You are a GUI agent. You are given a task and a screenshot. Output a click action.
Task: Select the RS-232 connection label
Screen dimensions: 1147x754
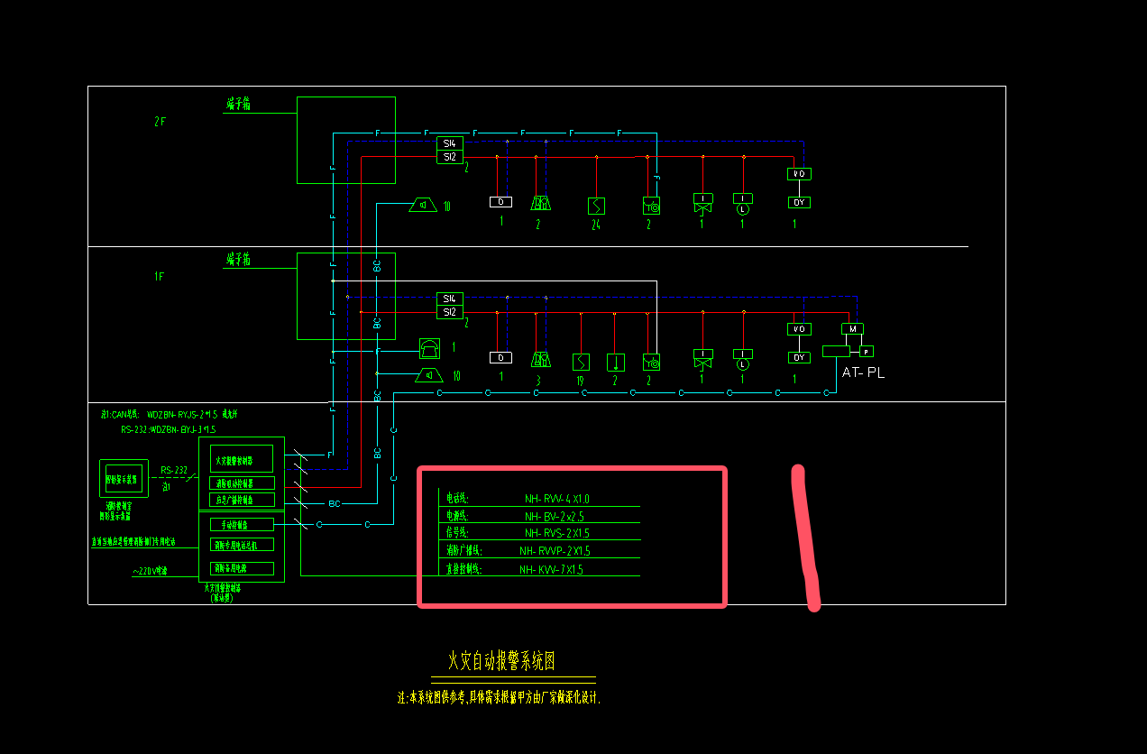[174, 470]
